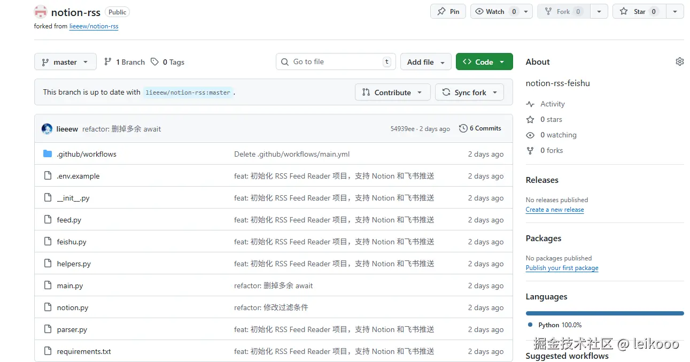Open the feishu.py file
Screen dimensions: 690x362
(x=72, y=242)
